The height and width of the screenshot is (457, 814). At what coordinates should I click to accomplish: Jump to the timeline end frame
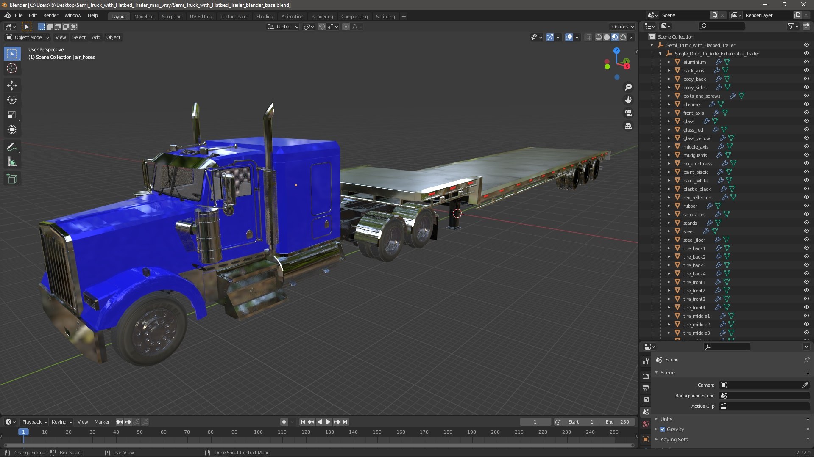pyautogui.click(x=346, y=422)
